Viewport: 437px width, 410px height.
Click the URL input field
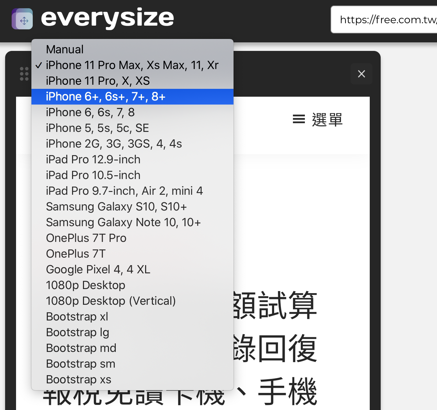[384, 19]
